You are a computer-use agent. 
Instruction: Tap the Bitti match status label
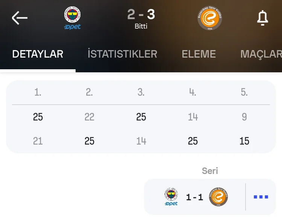pos(141,26)
